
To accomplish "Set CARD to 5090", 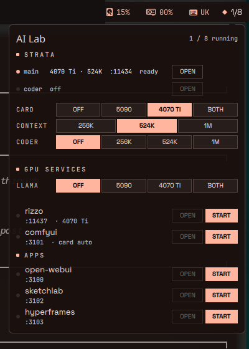I will [x=124, y=110].
